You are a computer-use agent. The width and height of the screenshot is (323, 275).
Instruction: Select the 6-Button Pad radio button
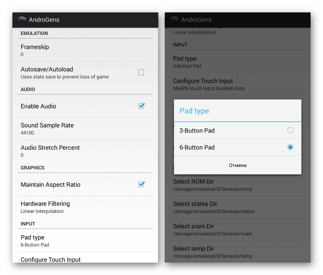pos(290,147)
